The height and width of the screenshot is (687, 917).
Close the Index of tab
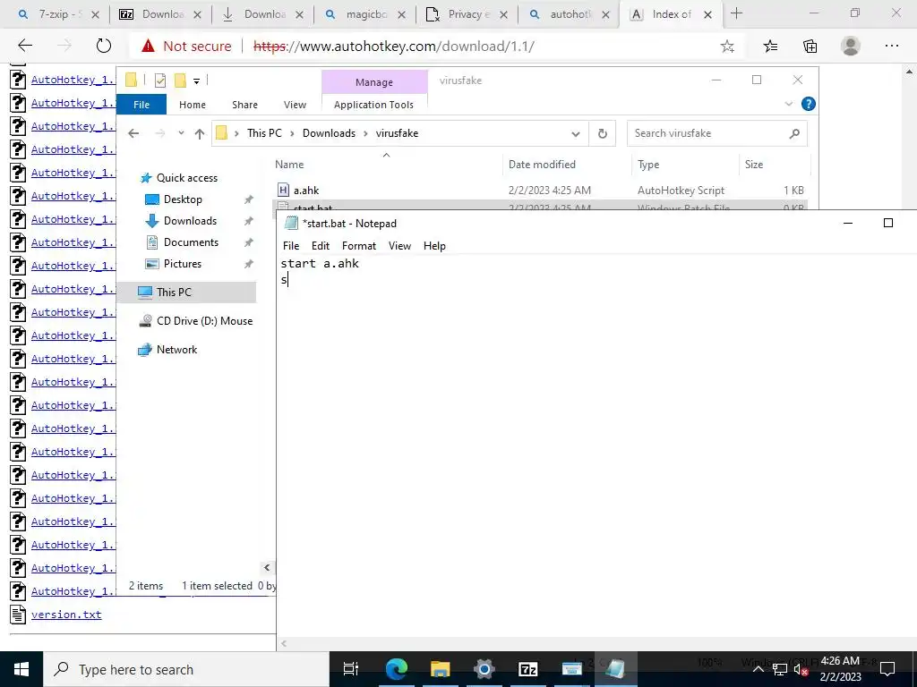(707, 14)
